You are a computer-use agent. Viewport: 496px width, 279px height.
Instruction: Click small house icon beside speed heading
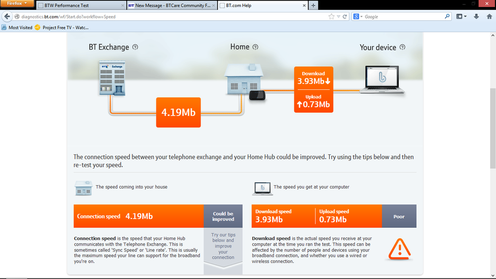(x=83, y=188)
